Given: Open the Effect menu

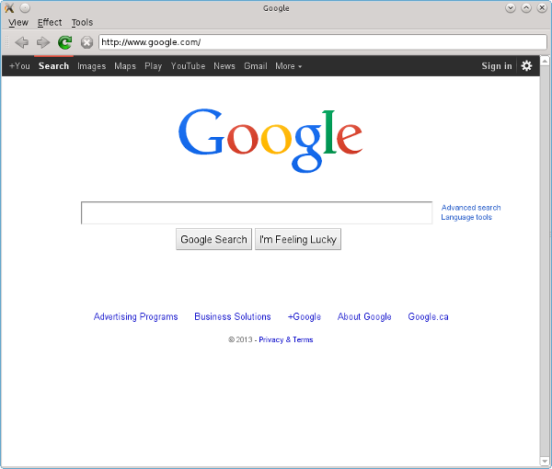Looking at the screenshot, I should click(x=50, y=22).
